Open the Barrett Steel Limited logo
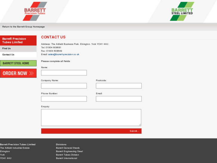This screenshot has height=163, width=217. coord(182,11)
